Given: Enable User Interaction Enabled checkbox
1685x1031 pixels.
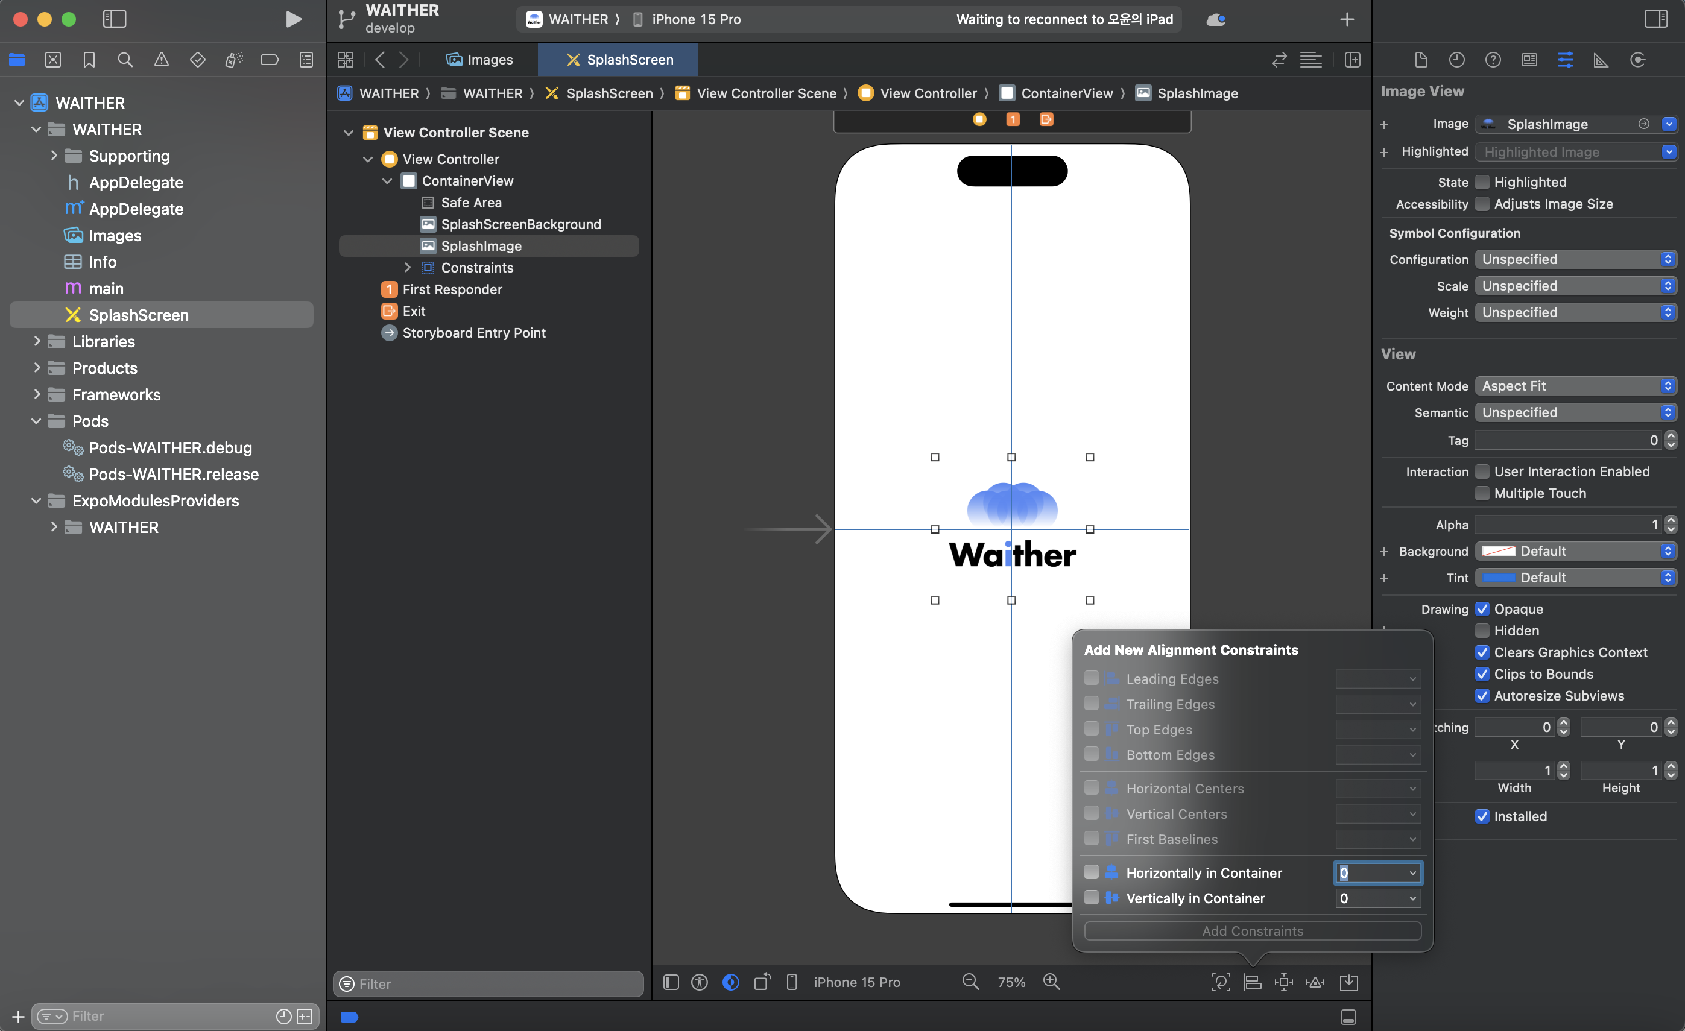Looking at the screenshot, I should pyautogui.click(x=1482, y=471).
